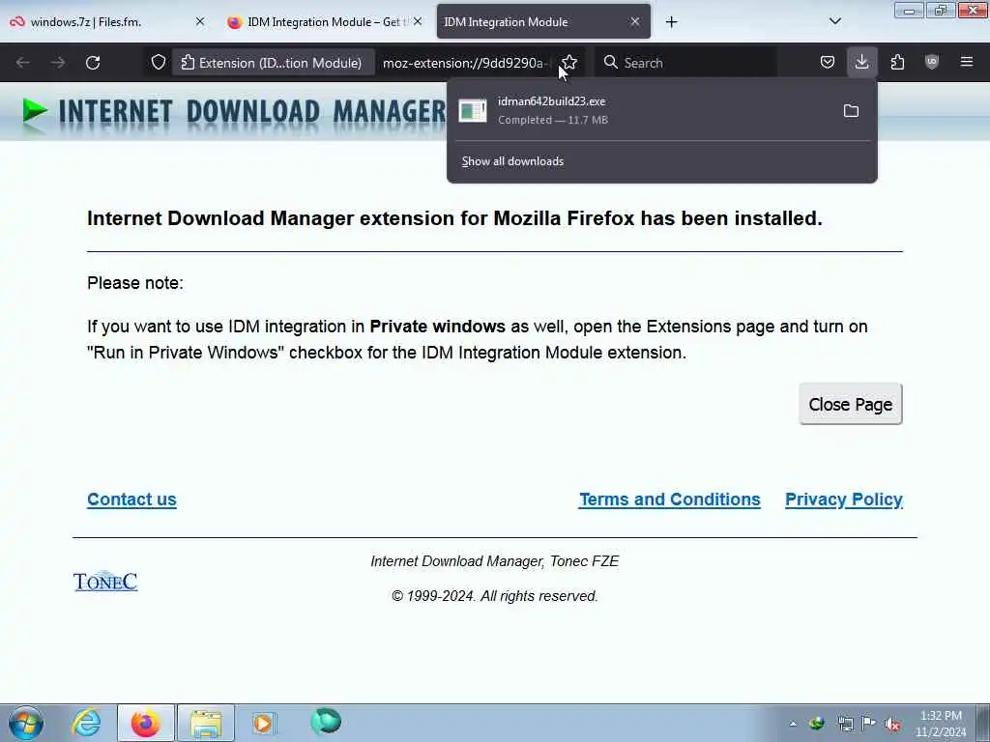Open the tracking protection shield icon
Viewport: 990px width, 742px height.
158,63
